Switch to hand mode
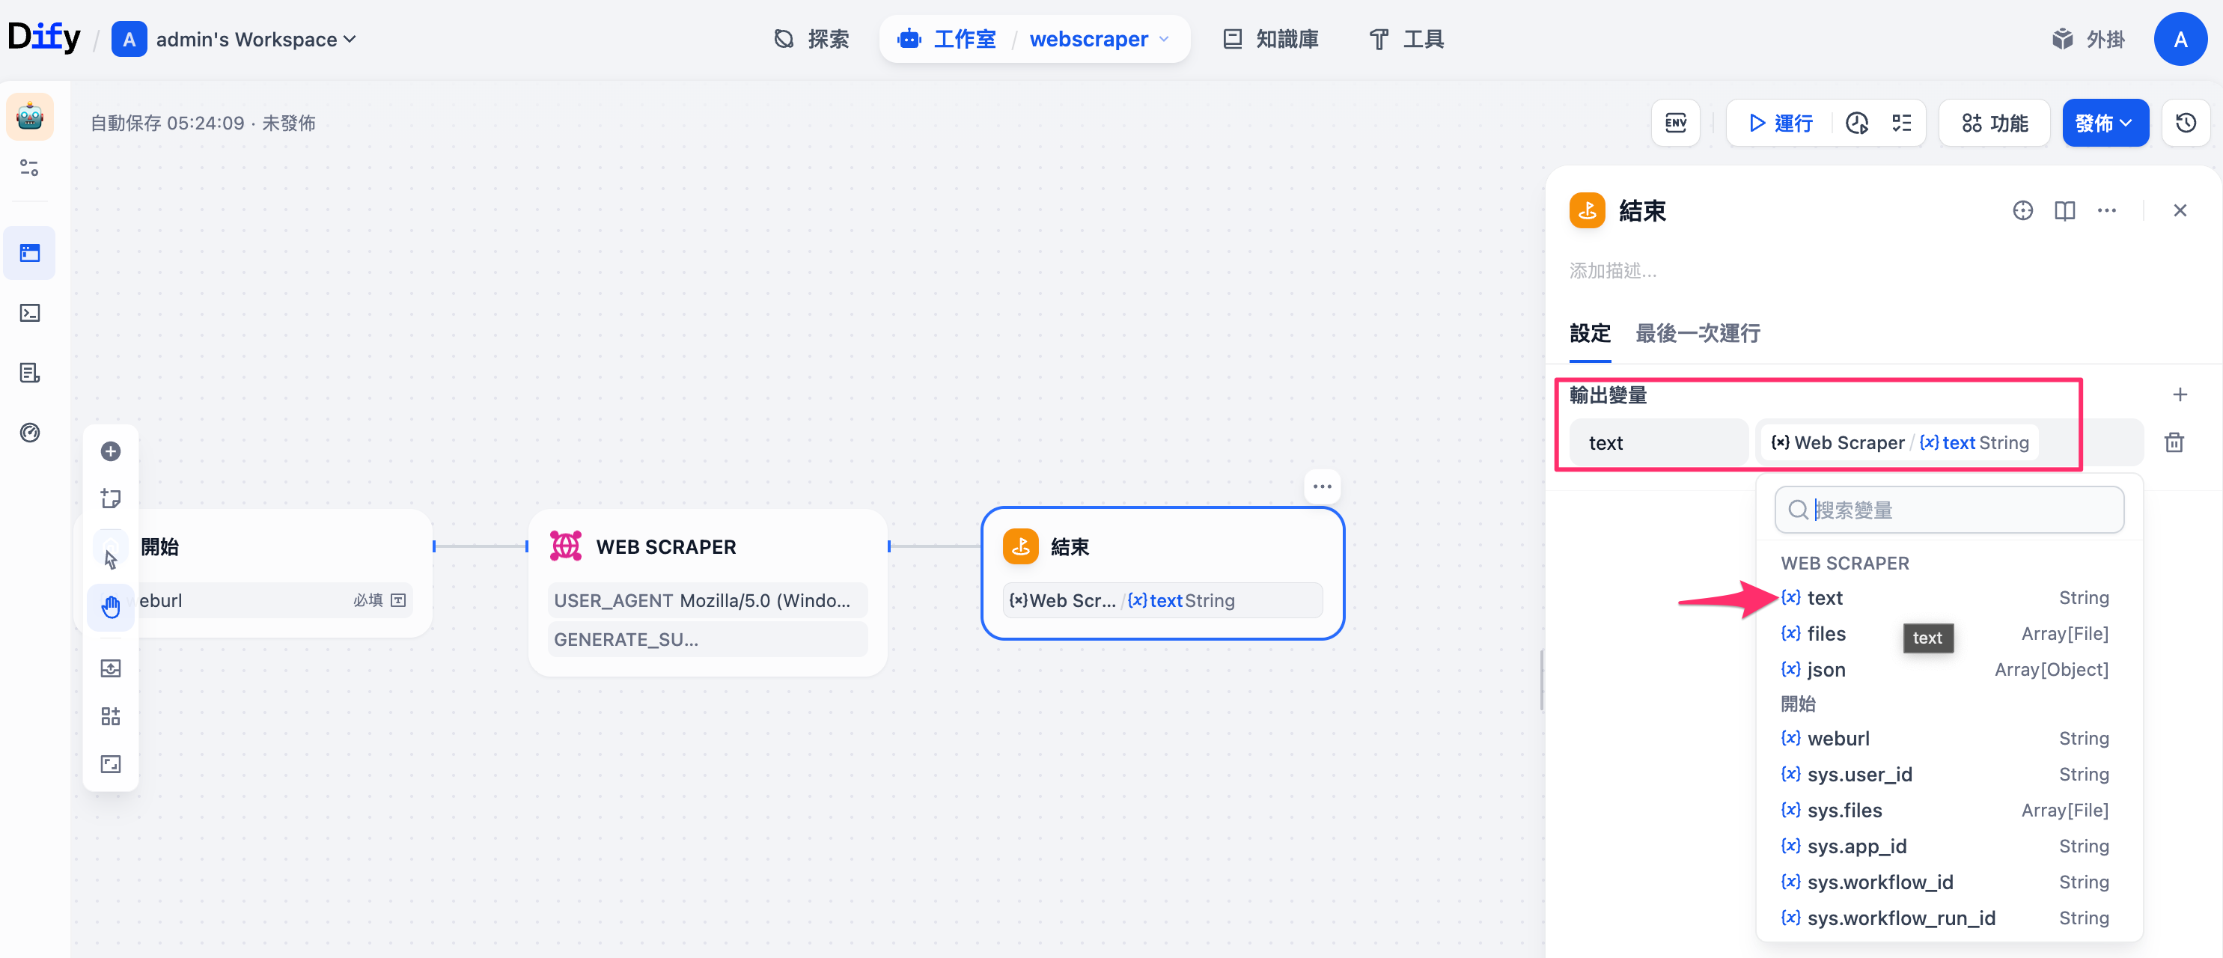The width and height of the screenshot is (2223, 958). pyautogui.click(x=111, y=607)
